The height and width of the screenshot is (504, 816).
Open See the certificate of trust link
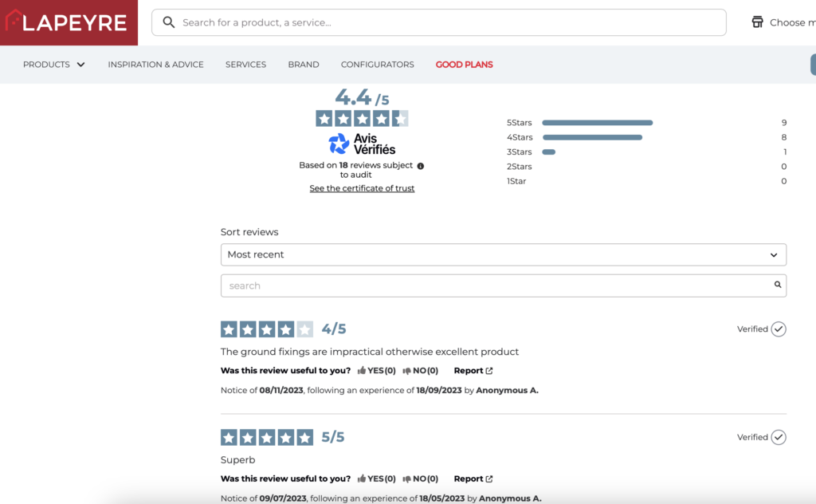(362, 188)
